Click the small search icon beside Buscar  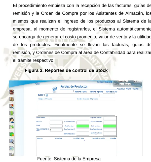click(x=47, y=95)
